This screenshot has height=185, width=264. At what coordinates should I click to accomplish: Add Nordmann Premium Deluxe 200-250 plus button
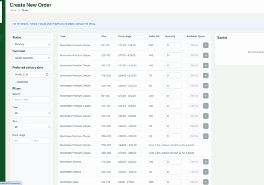[x=205, y=86]
